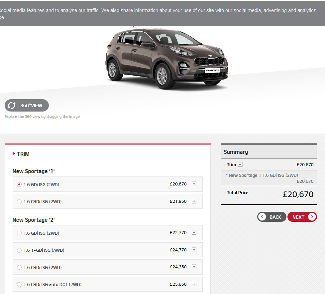
Task: Select 1.6 CRDi ISG auto DCT (2WD) radio
Action: (x=19, y=284)
